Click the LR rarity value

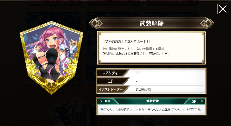137,73
